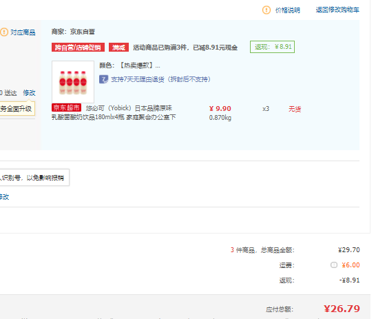Click the shipping fee ¥6.00 value
The width and height of the screenshot is (376, 319).
351,265
